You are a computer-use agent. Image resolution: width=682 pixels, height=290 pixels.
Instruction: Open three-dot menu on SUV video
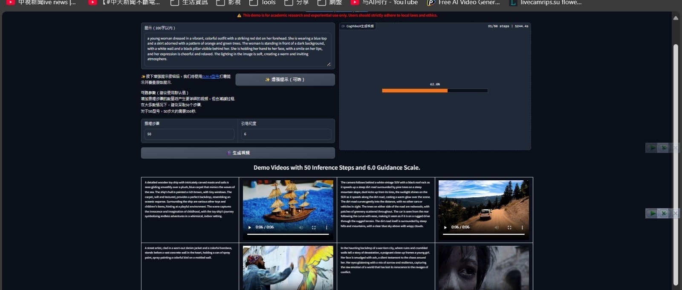coord(522,227)
